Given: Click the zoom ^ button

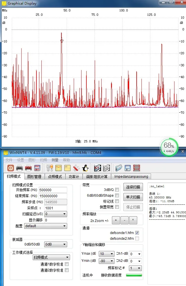Looking at the screenshot, I should click(x=133, y=220).
